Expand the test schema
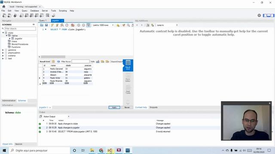The image size is (275, 154). pyautogui.click(x=3, y=59)
